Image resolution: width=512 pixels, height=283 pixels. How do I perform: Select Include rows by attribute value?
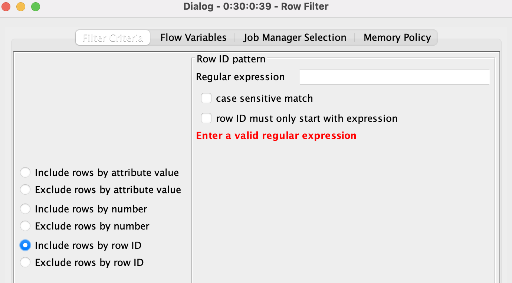click(x=25, y=173)
